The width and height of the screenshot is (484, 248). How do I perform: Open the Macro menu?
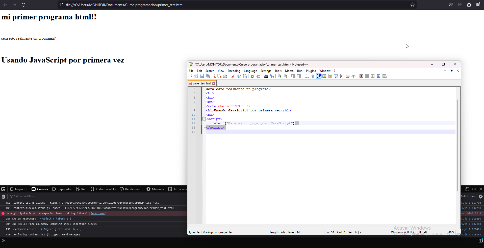pyautogui.click(x=289, y=71)
